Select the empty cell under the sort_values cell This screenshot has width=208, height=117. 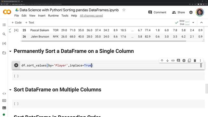coord(108,76)
